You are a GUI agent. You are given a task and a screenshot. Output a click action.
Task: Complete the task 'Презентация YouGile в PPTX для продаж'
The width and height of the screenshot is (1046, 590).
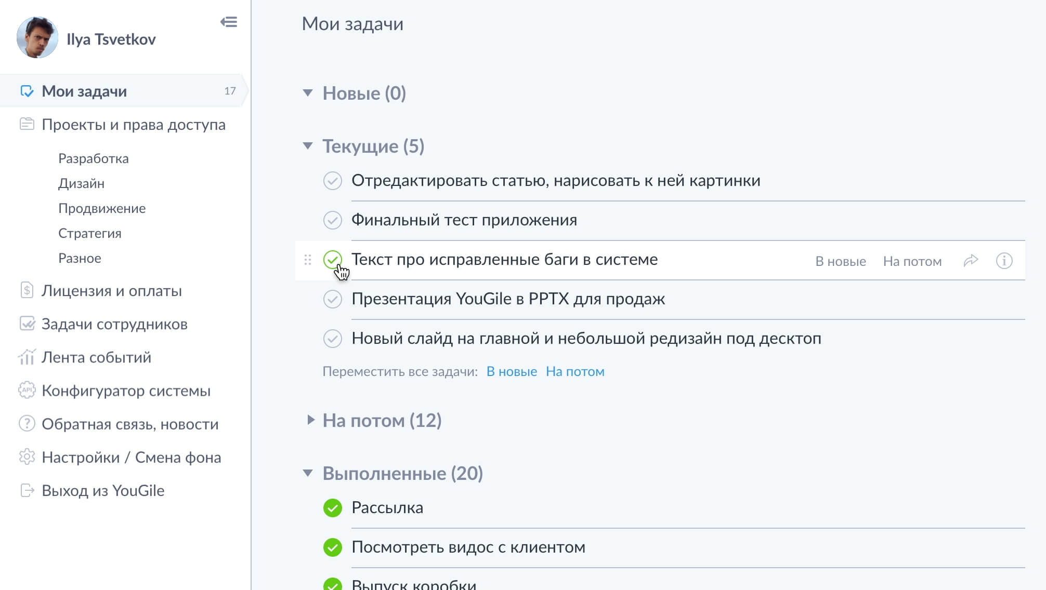click(334, 299)
